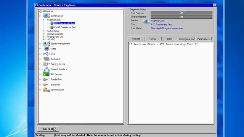Click the System Board label text

tap(57, 16)
